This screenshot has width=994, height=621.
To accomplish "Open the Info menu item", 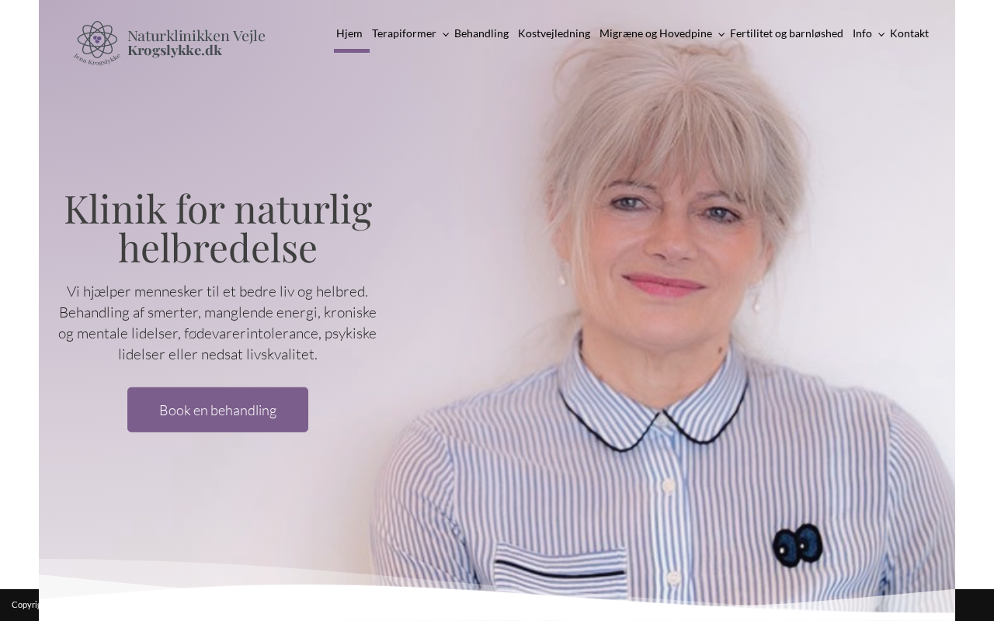I will click(862, 33).
